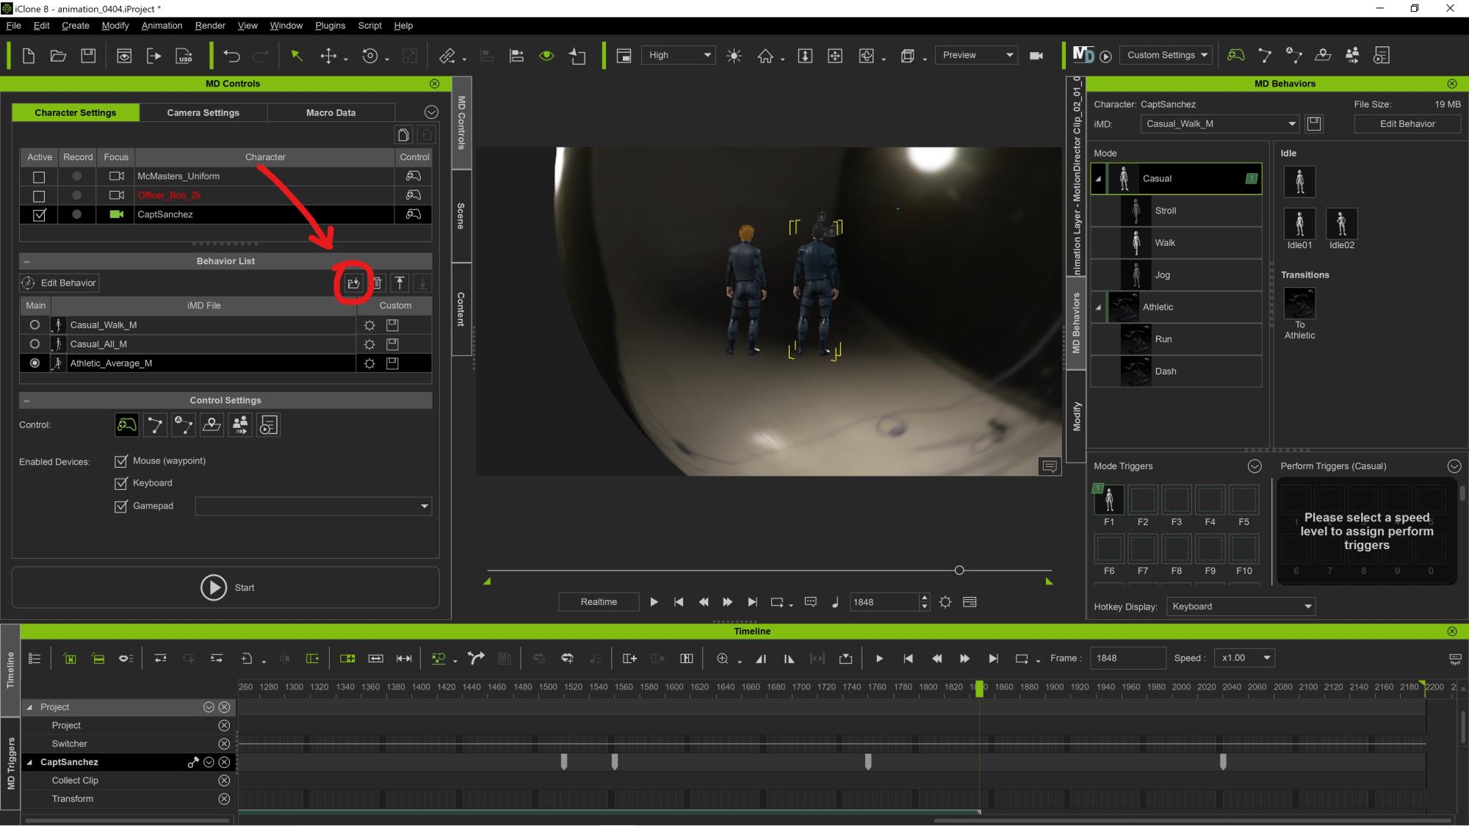This screenshot has height=826, width=1469.
Task: Click the Start button
Action: click(225, 587)
